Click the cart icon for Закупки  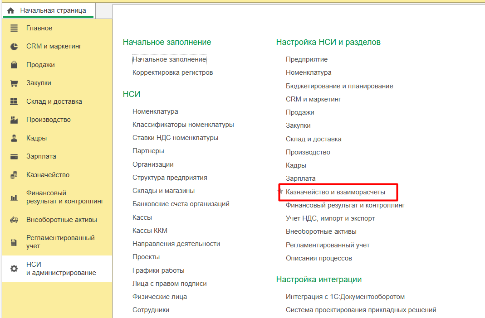[x=14, y=83]
